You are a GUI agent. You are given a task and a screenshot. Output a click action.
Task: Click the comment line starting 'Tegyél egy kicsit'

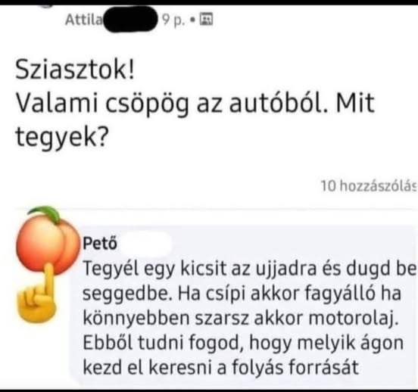(250, 269)
